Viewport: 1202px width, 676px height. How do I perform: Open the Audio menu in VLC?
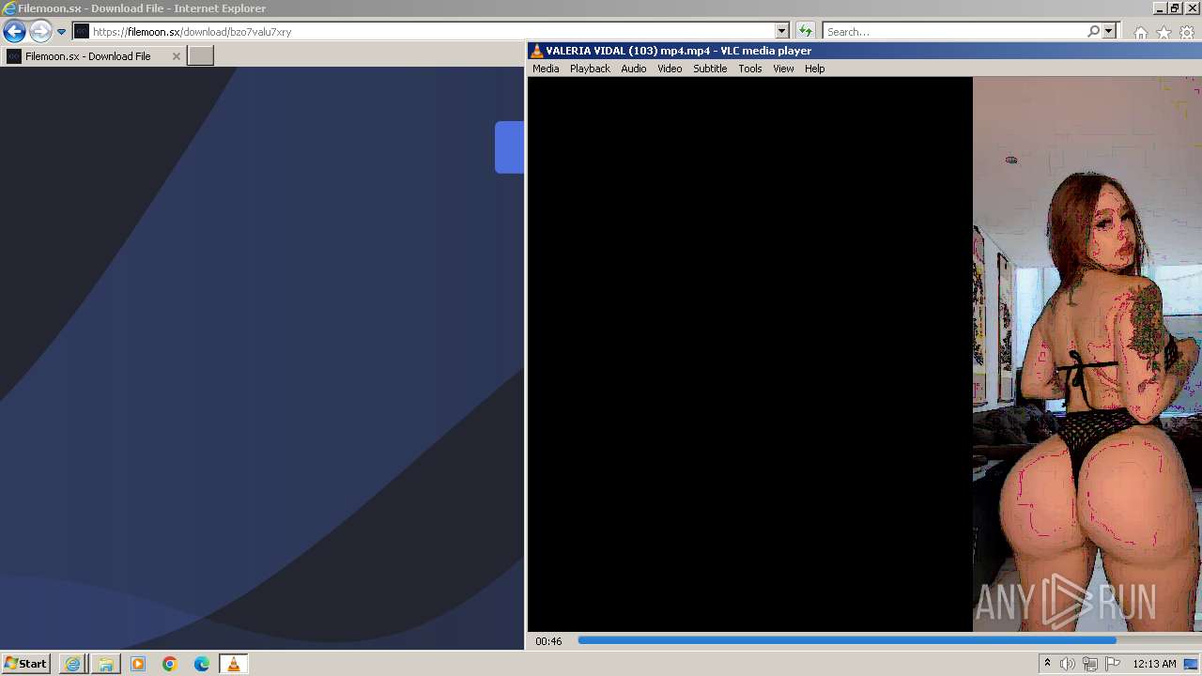click(633, 69)
